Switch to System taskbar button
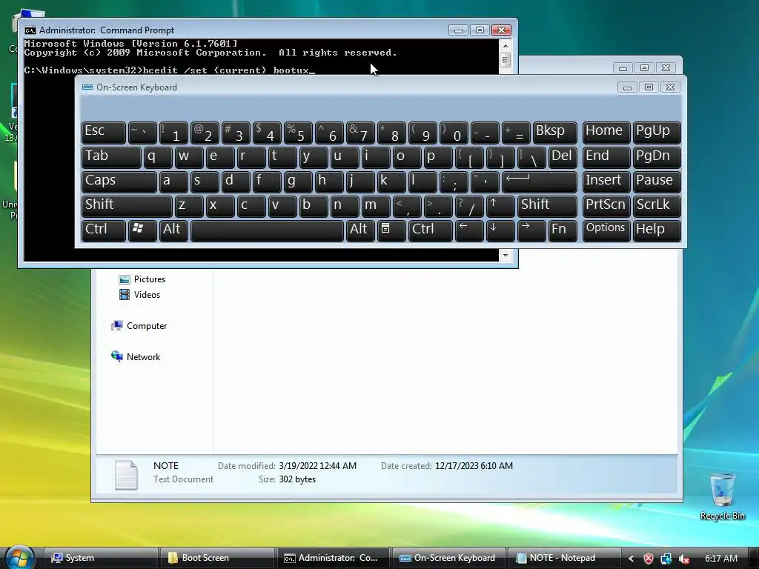759x569 pixels. (100, 558)
